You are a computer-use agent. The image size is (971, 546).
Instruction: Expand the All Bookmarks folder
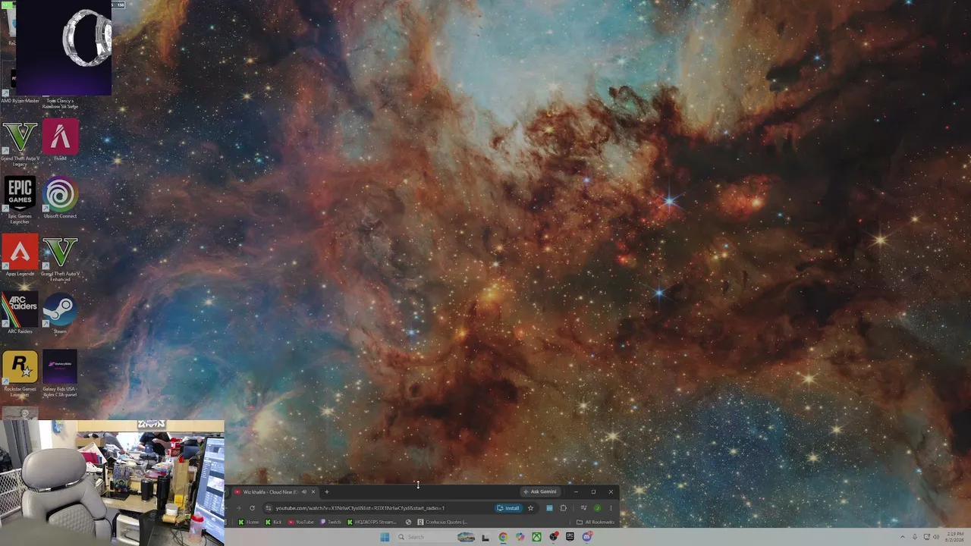coord(595,522)
